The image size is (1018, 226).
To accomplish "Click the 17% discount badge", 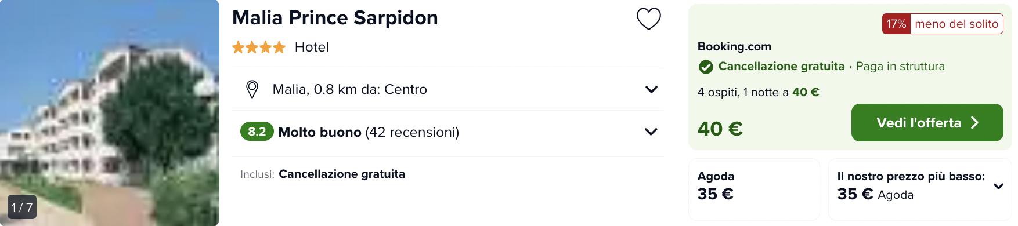I will [896, 24].
